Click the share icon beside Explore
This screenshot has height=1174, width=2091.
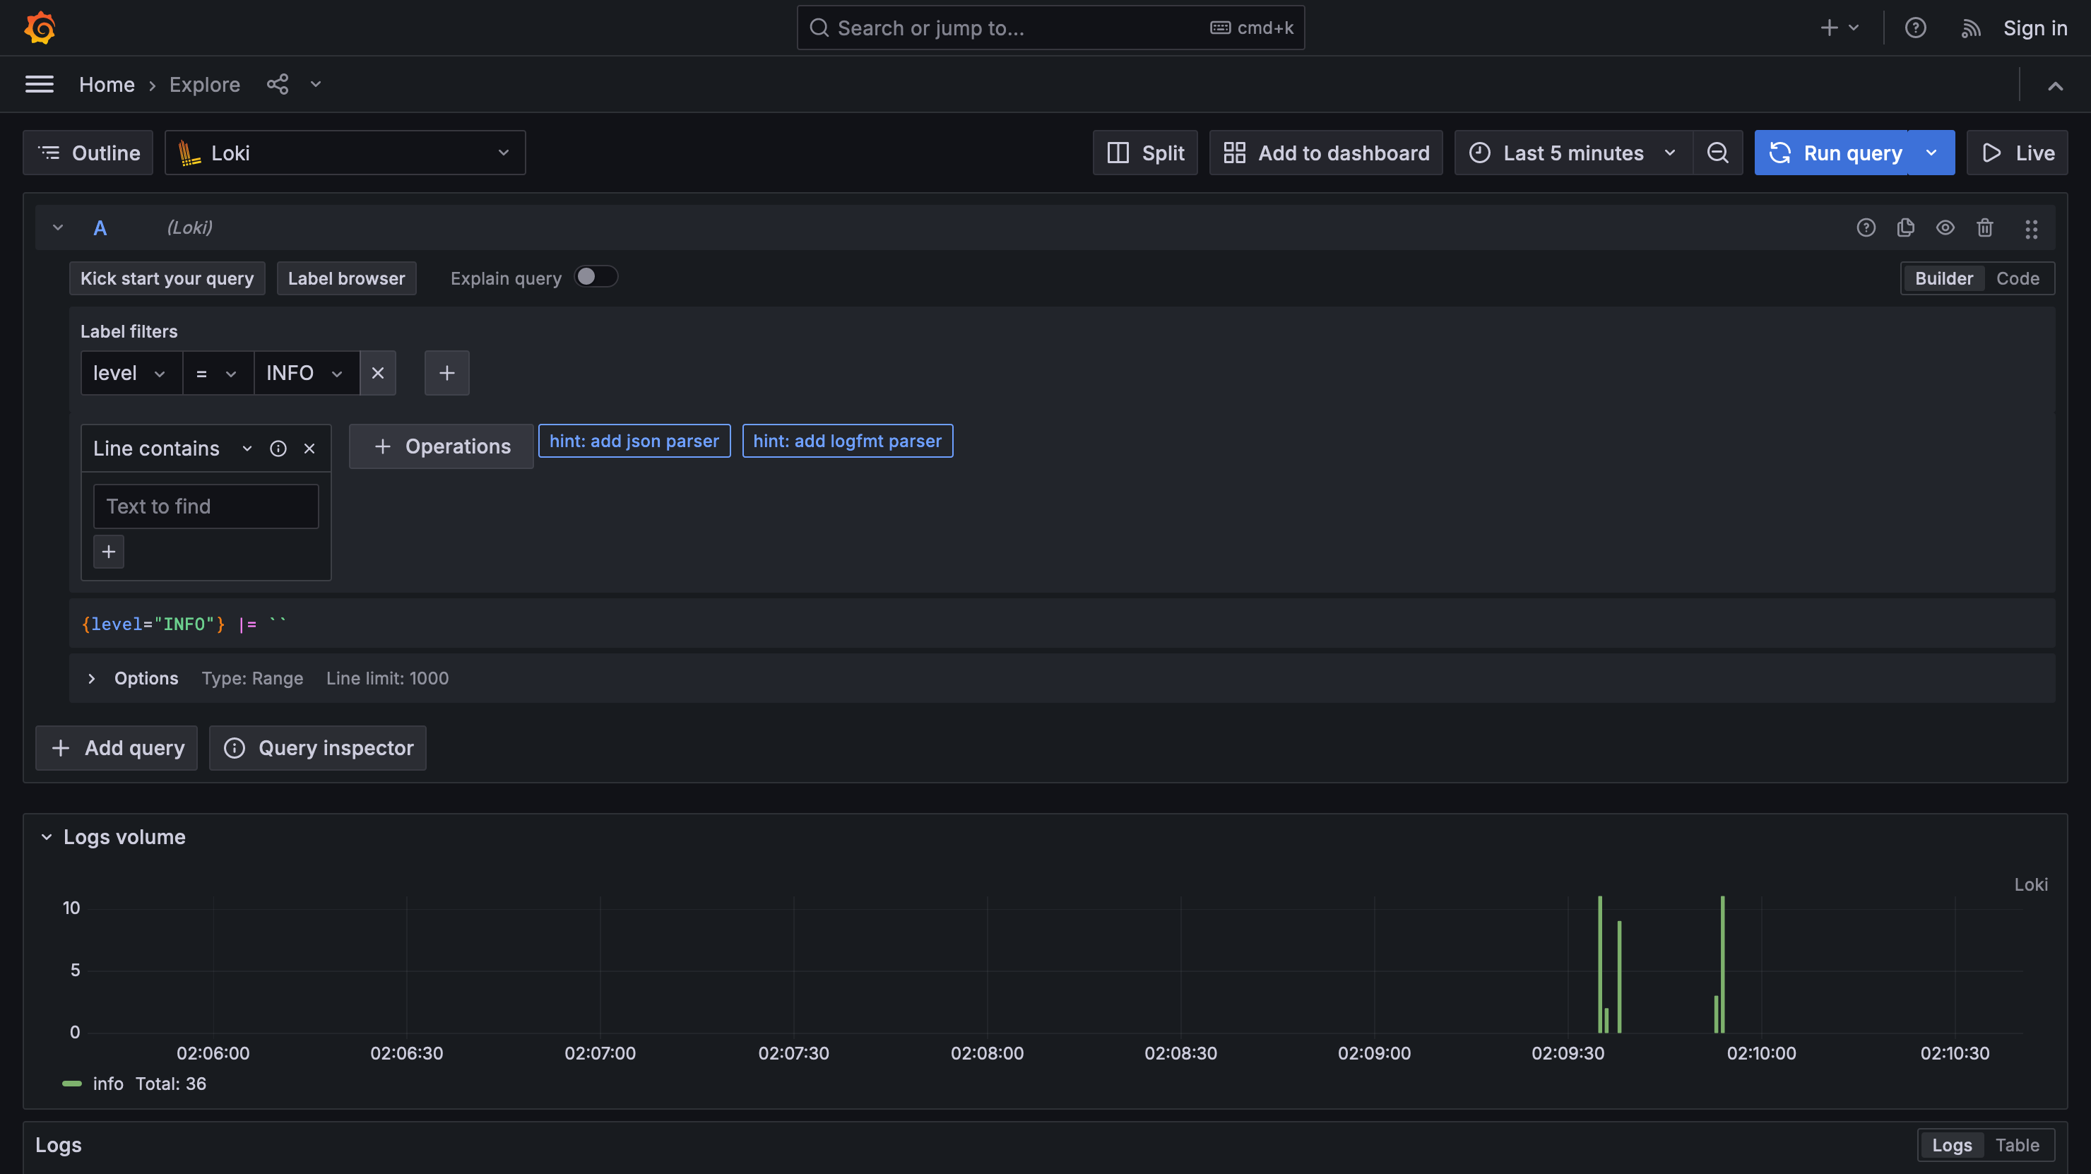click(278, 85)
